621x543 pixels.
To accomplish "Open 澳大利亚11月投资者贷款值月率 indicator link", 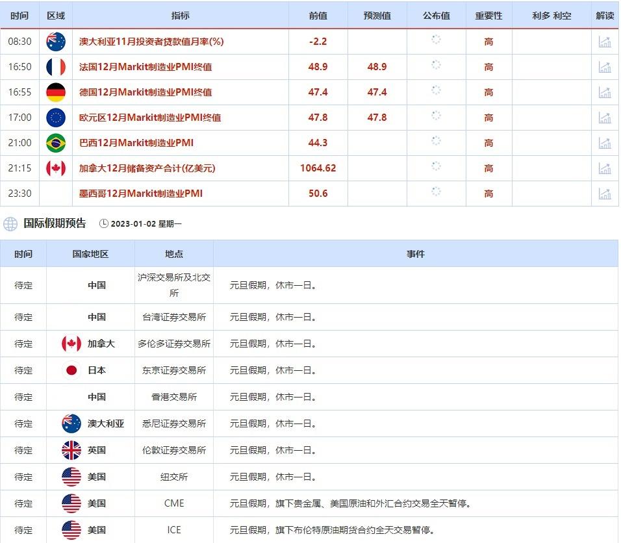I will click(x=151, y=42).
